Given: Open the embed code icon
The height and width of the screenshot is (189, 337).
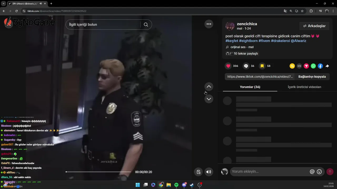Looking at the screenshot, I should coord(299,66).
